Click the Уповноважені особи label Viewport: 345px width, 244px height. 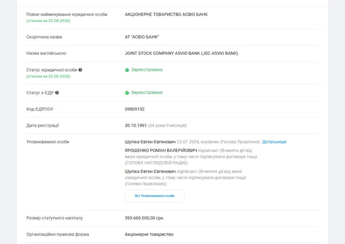click(x=48, y=142)
